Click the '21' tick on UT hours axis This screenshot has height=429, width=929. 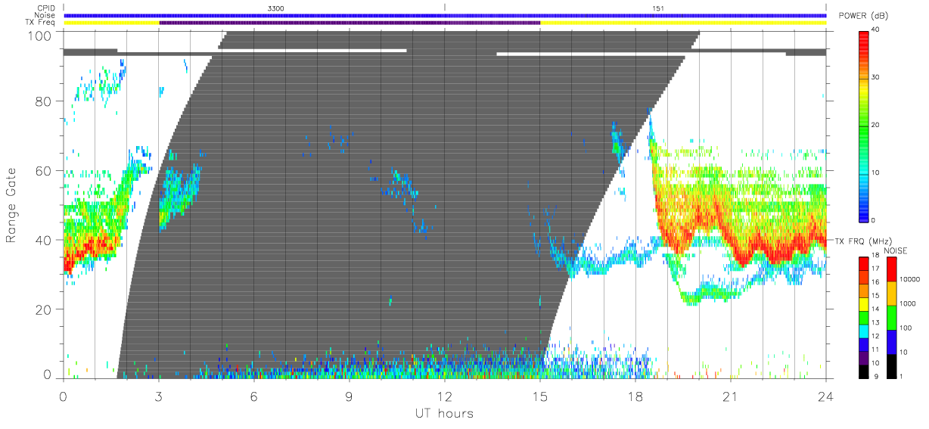pyautogui.click(x=731, y=396)
